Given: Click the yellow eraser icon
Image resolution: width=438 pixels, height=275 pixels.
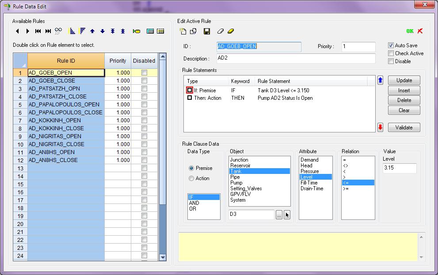Looking at the screenshot, I should pyautogui.click(x=231, y=31).
